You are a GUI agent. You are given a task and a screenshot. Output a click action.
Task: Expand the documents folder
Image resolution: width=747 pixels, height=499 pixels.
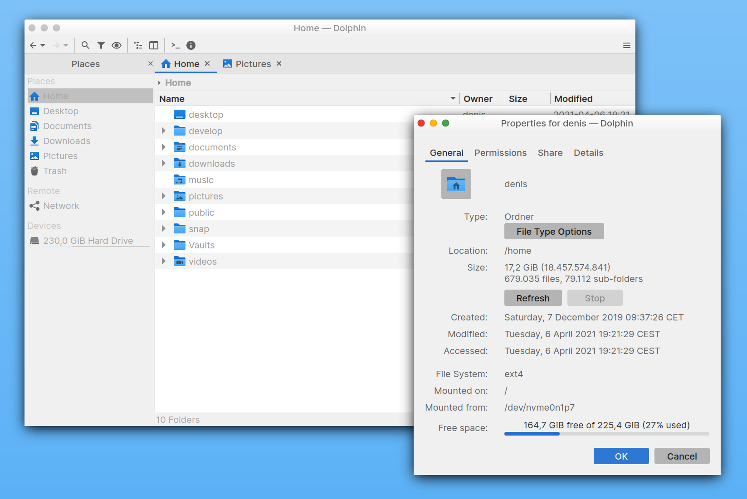(164, 147)
